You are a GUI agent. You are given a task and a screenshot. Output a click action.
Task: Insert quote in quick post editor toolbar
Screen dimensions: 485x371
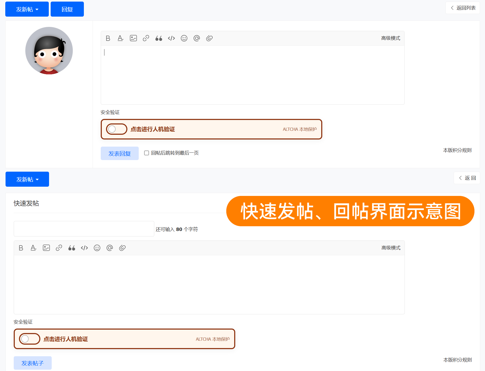click(x=72, y=248)
